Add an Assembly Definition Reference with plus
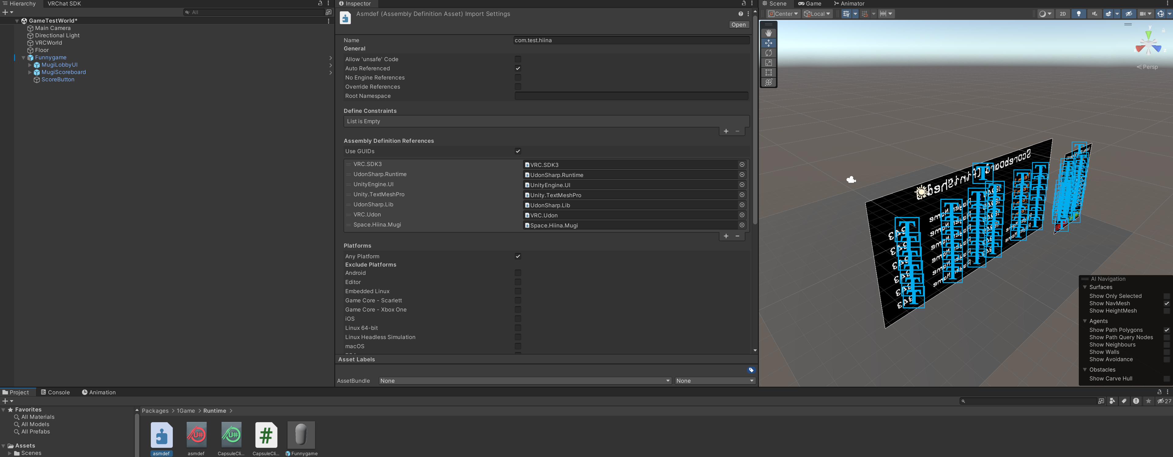 pyautogui.click(x=726, y=236)
